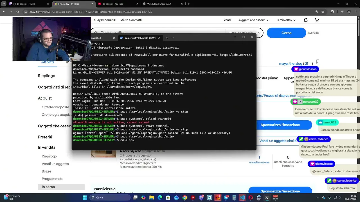
Task: Open the Vendi link in eBay header
Action: click(228, 20)
